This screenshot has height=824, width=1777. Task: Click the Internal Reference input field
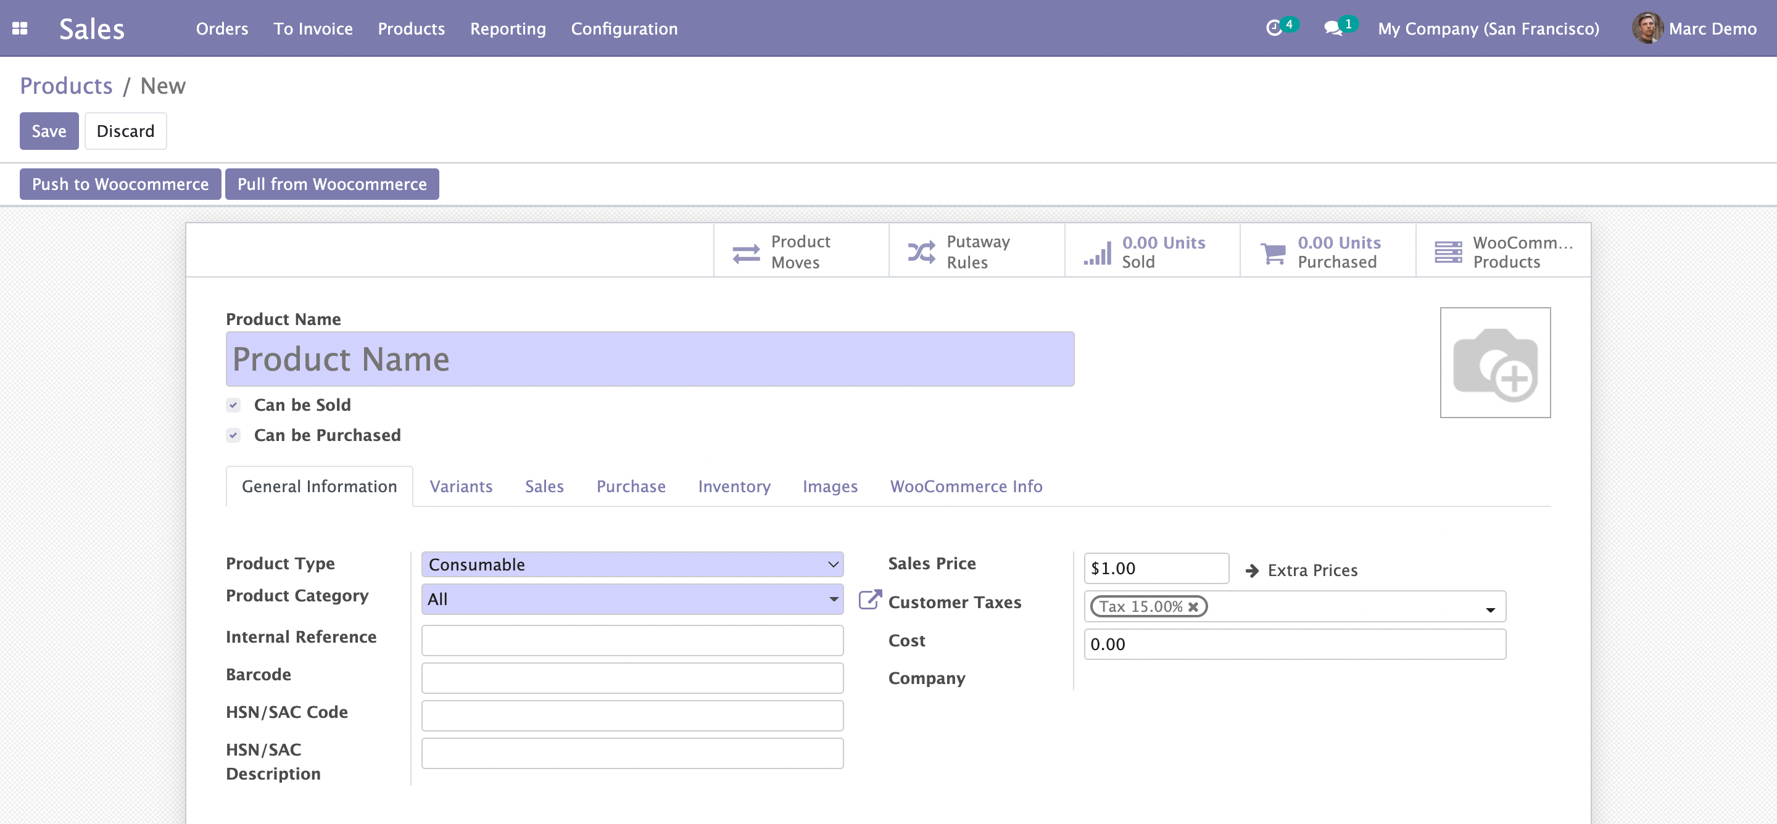click(x=632, y=640)
